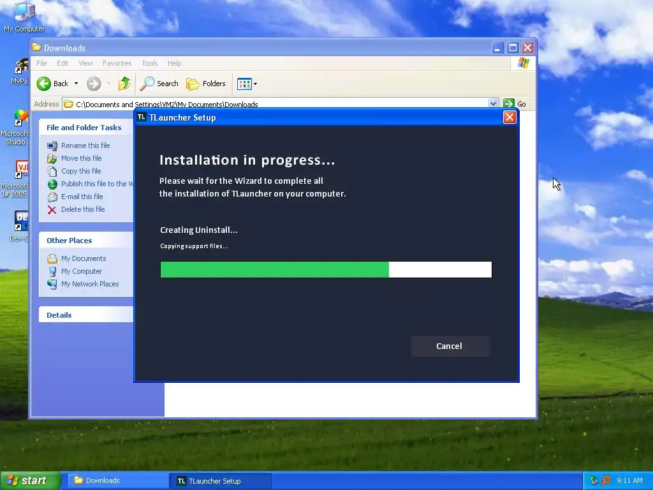Open the Views dropdown button

[247, 84]
